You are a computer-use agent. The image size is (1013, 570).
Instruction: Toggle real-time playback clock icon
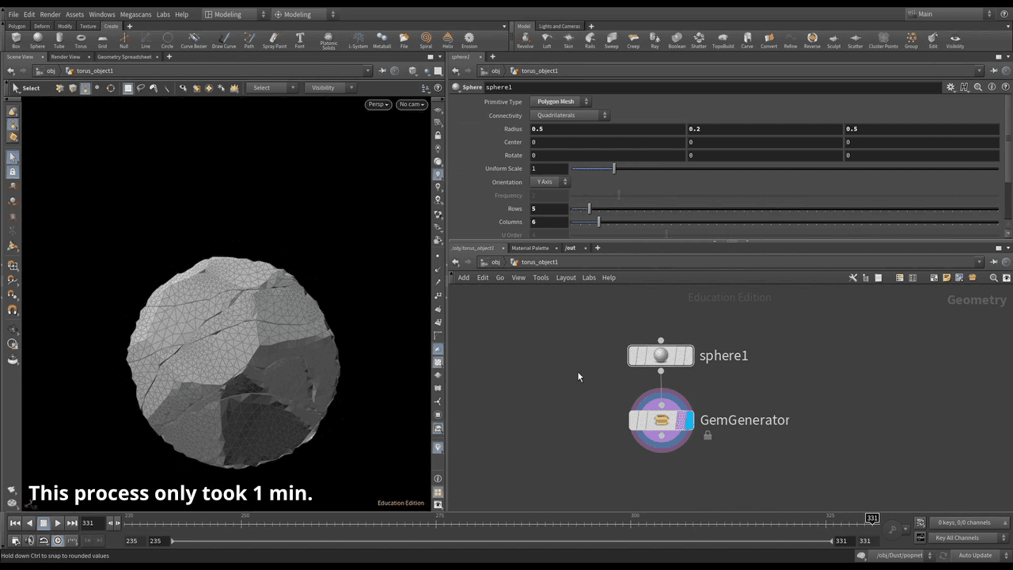pos(58,541)
